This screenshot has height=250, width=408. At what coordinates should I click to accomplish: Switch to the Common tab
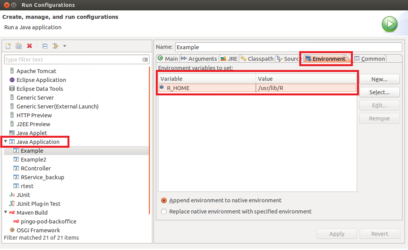tap(369, 59)
